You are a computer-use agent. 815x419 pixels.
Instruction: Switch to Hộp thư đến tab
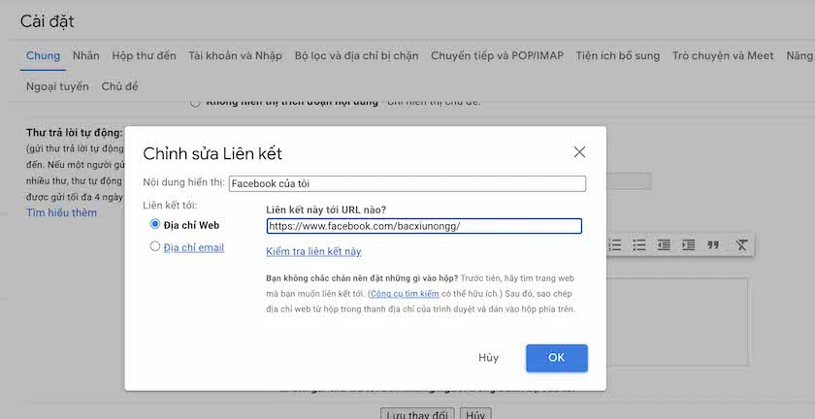(x=144, y=55)
